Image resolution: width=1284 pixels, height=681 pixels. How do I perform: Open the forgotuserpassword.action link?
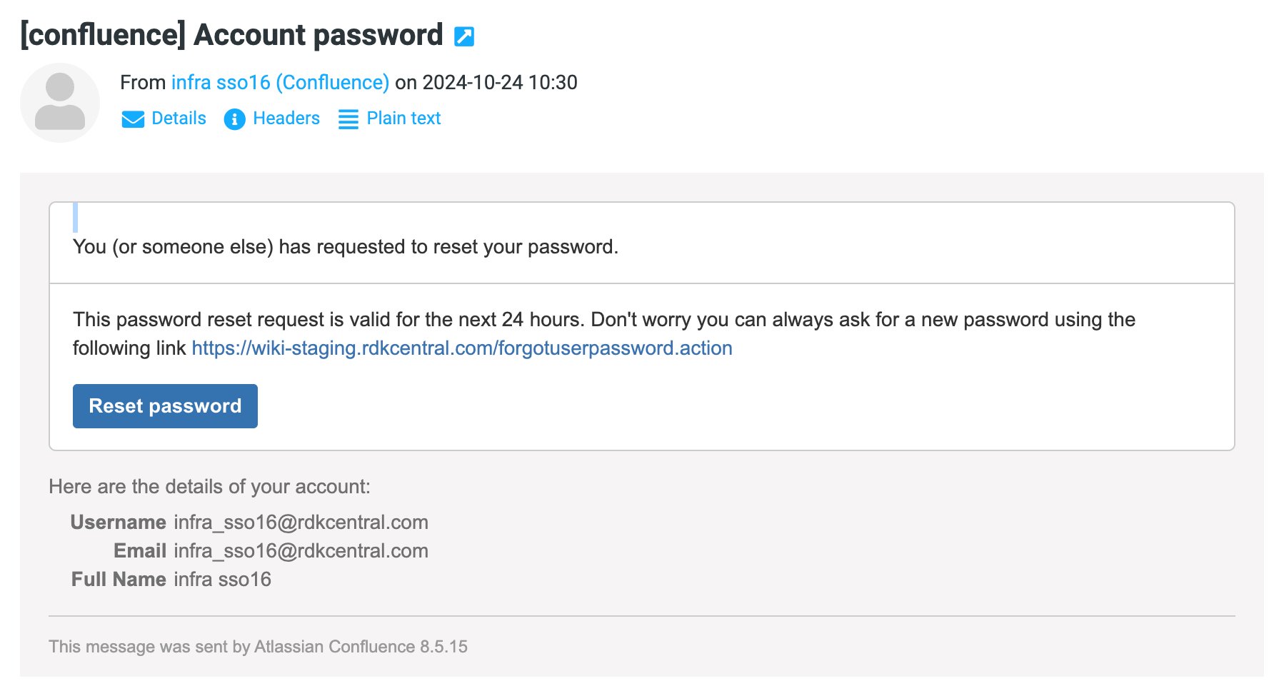point(462,348)
